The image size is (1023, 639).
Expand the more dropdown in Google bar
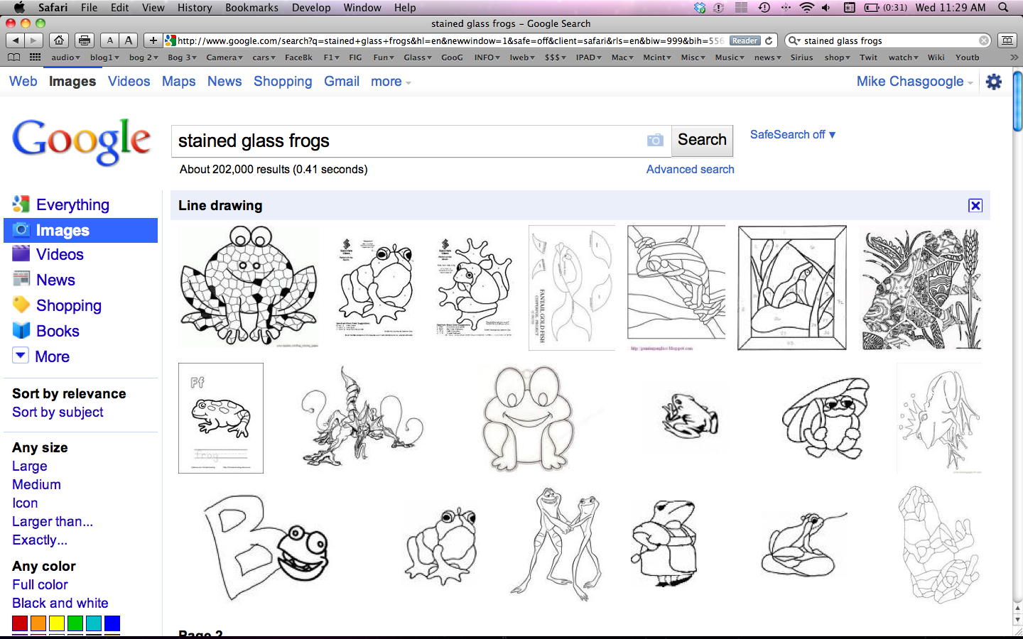391,82
